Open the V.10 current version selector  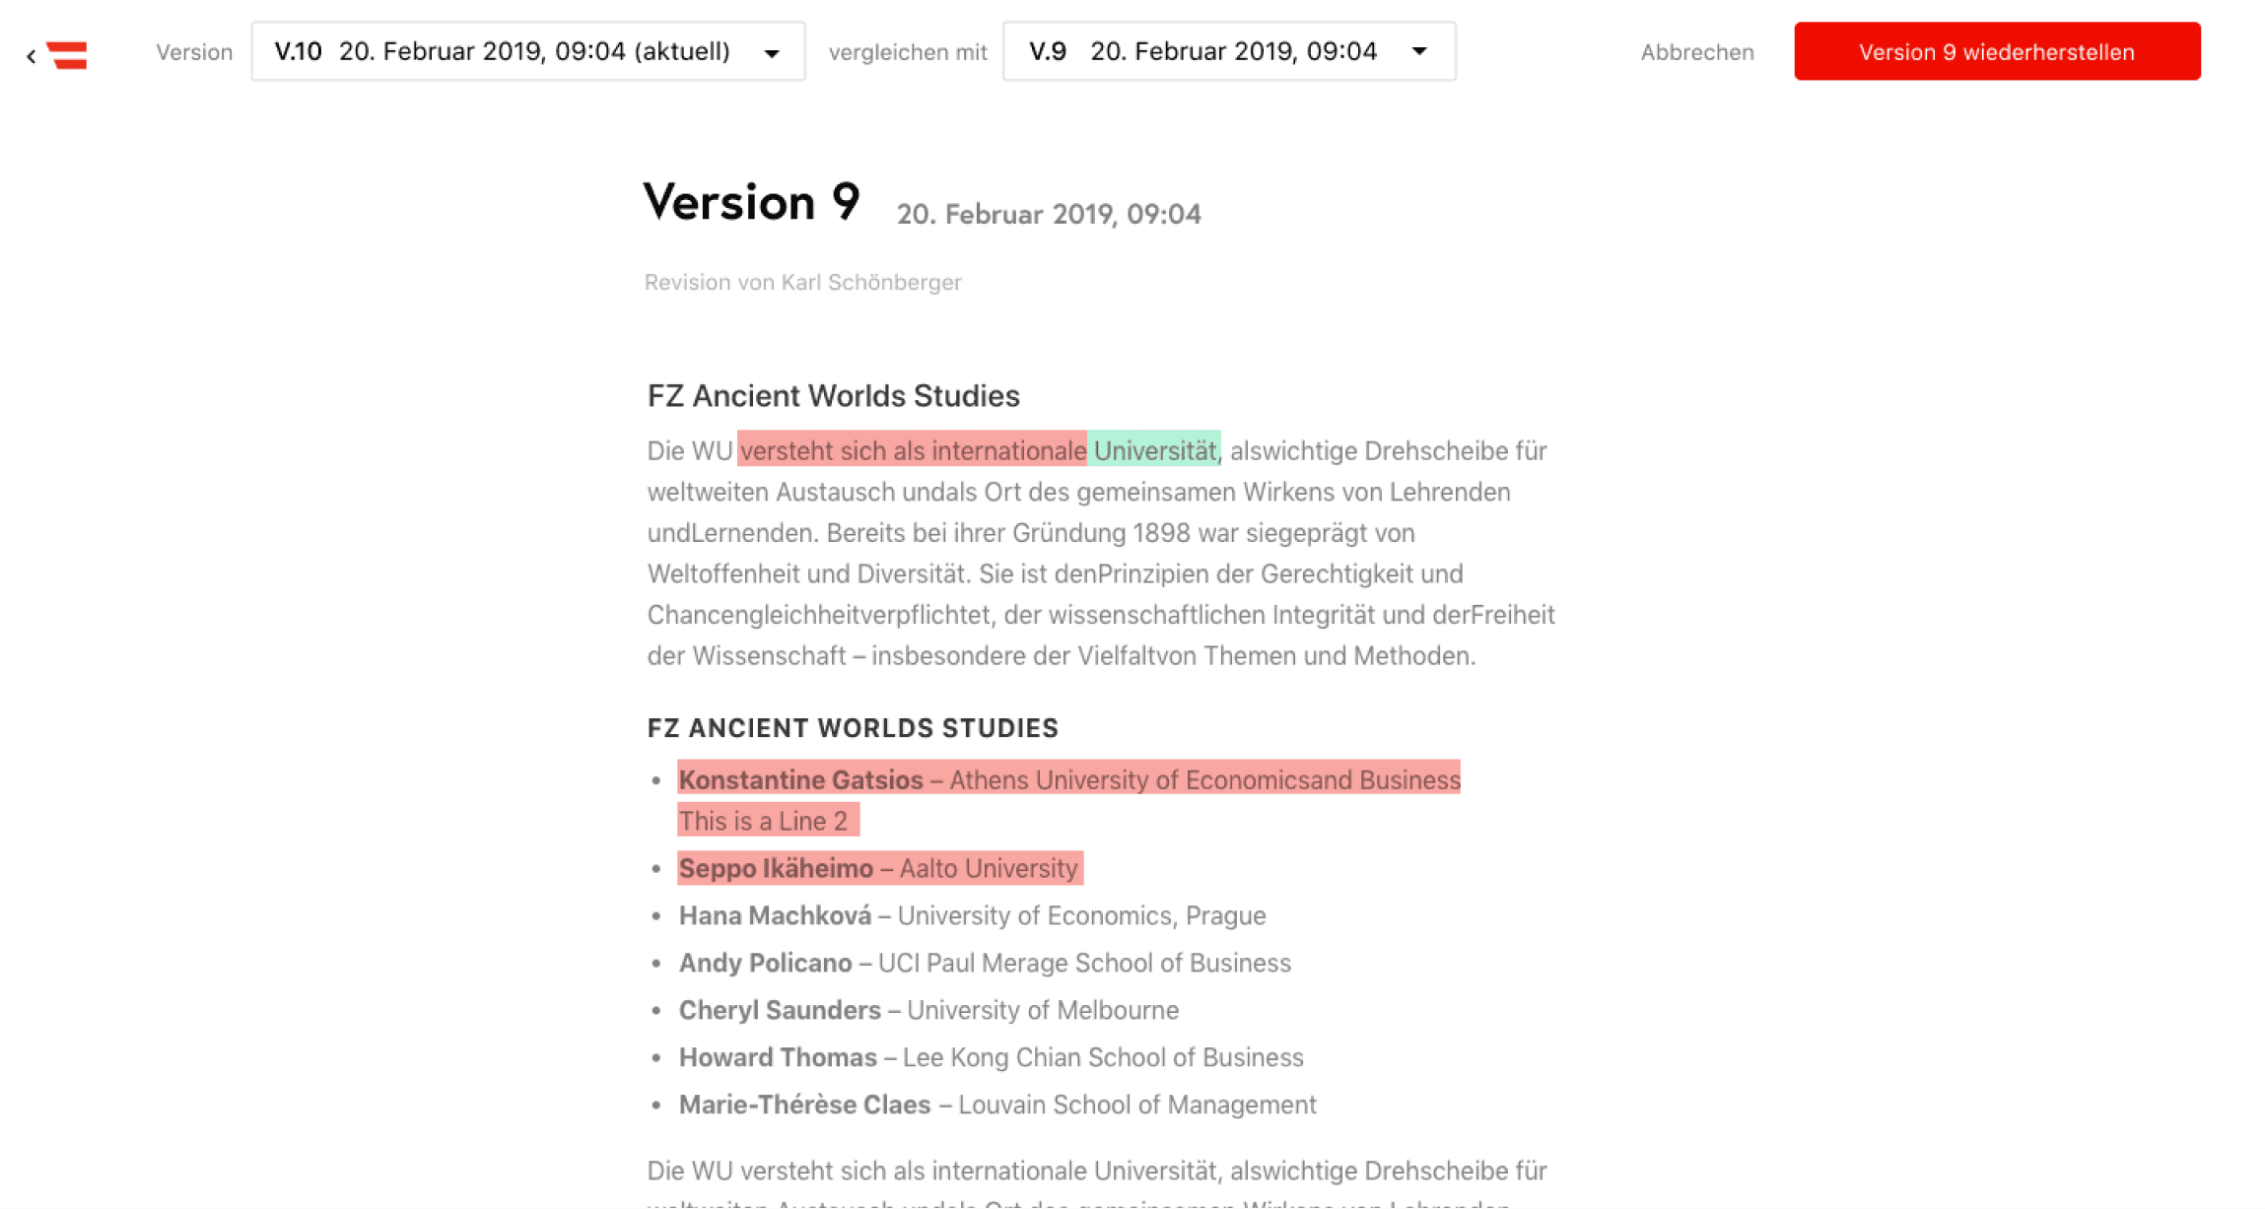click(527, 51)
